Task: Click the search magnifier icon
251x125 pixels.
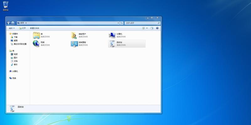Action: tap(159, 23)
